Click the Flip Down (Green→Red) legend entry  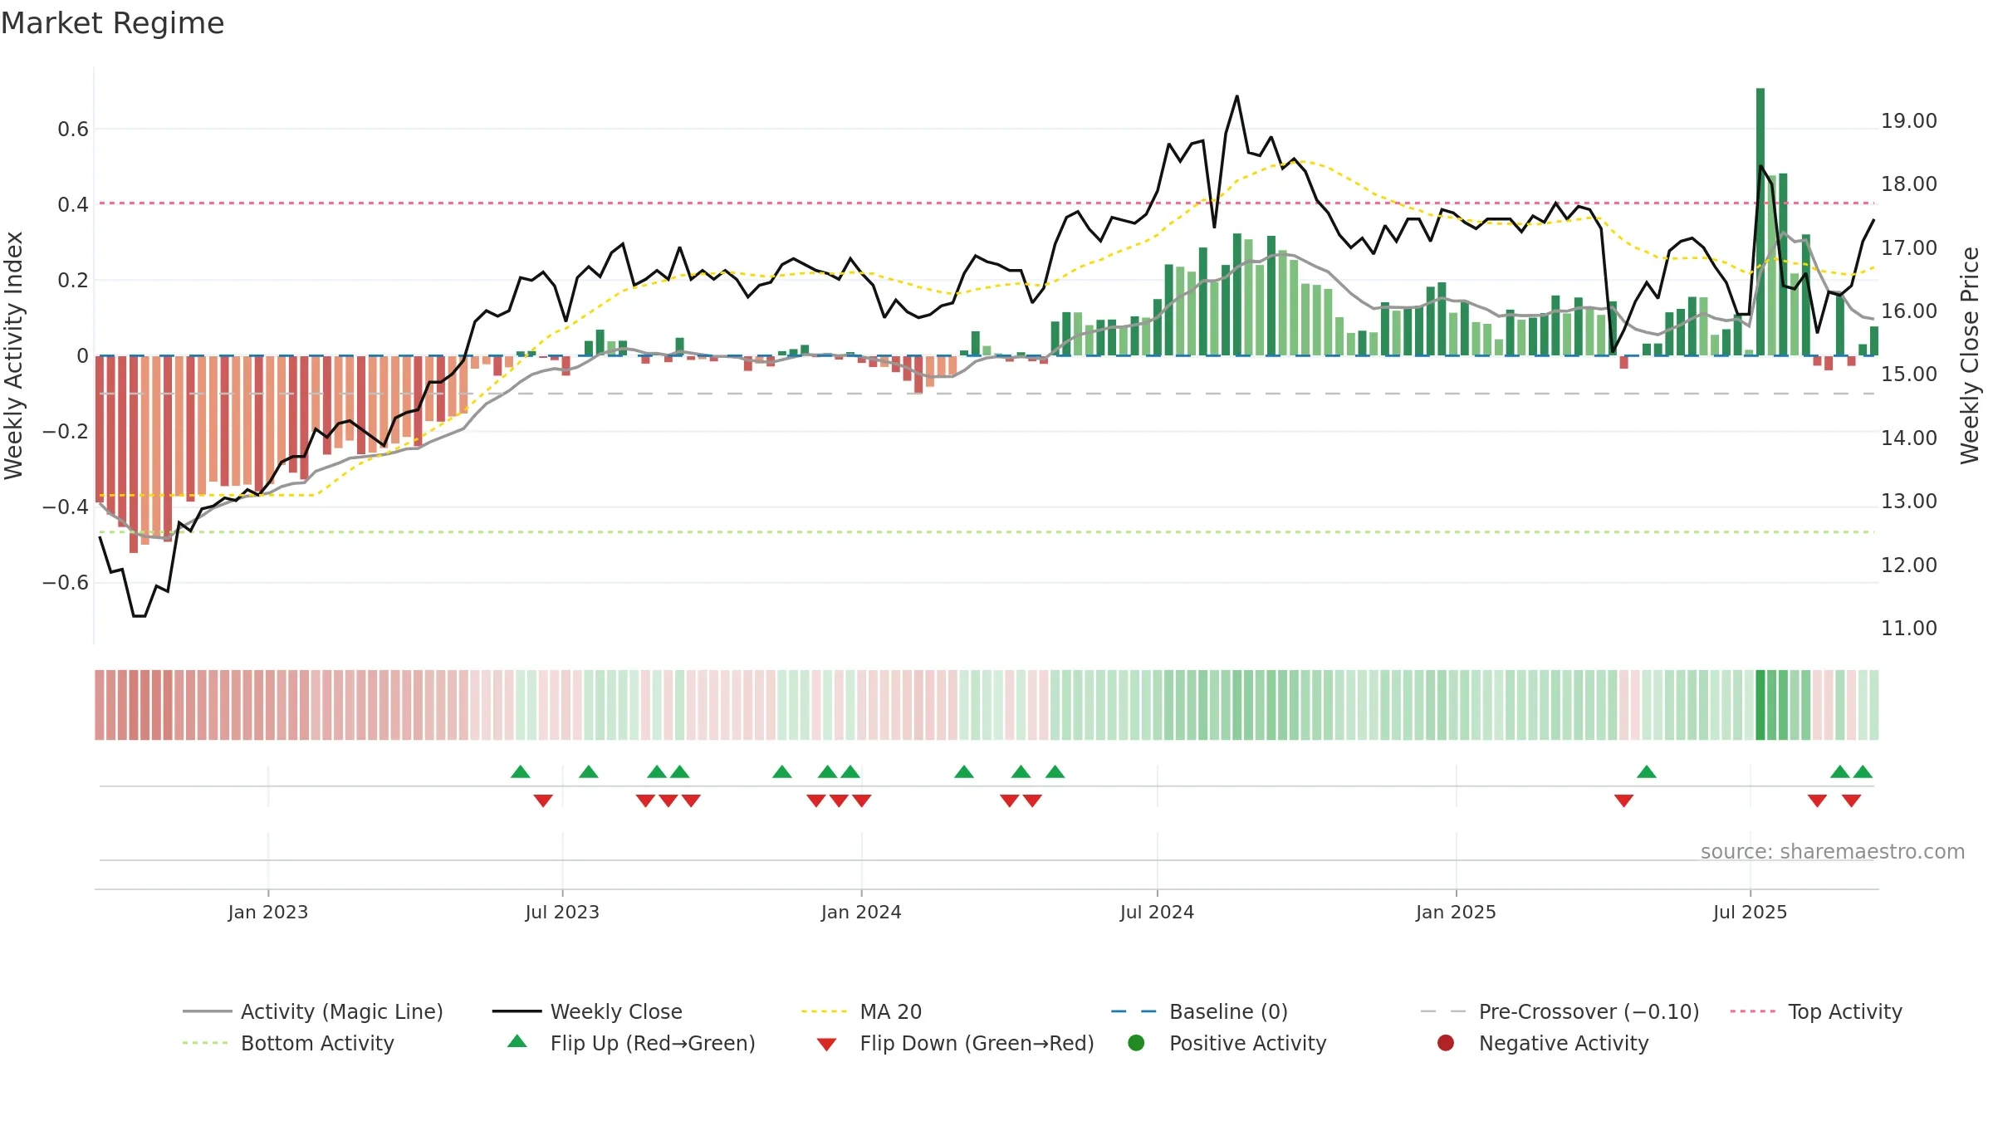point(955,1043)
